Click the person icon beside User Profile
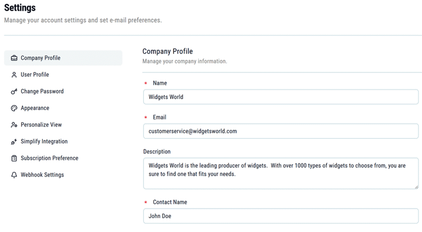Viewport: 422px width, 232px height. 14,74
